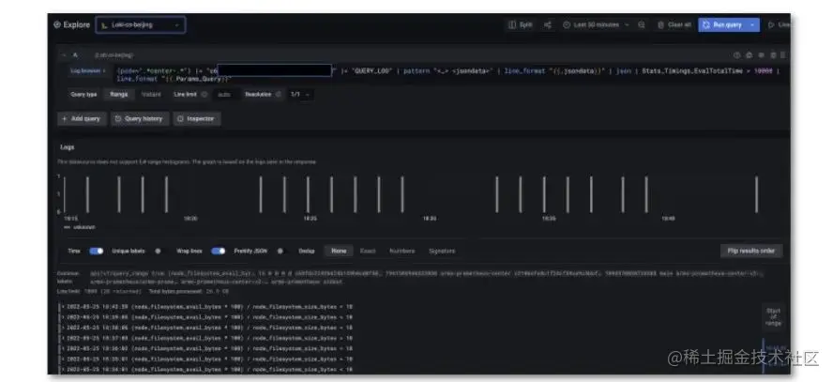Click into the LogQL query editor
This screenshot has width=833, height=382.
pos(449,74)
